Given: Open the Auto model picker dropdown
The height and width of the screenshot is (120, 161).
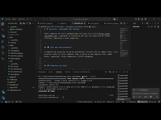Looking at the screenshot, I should [146, 97].
